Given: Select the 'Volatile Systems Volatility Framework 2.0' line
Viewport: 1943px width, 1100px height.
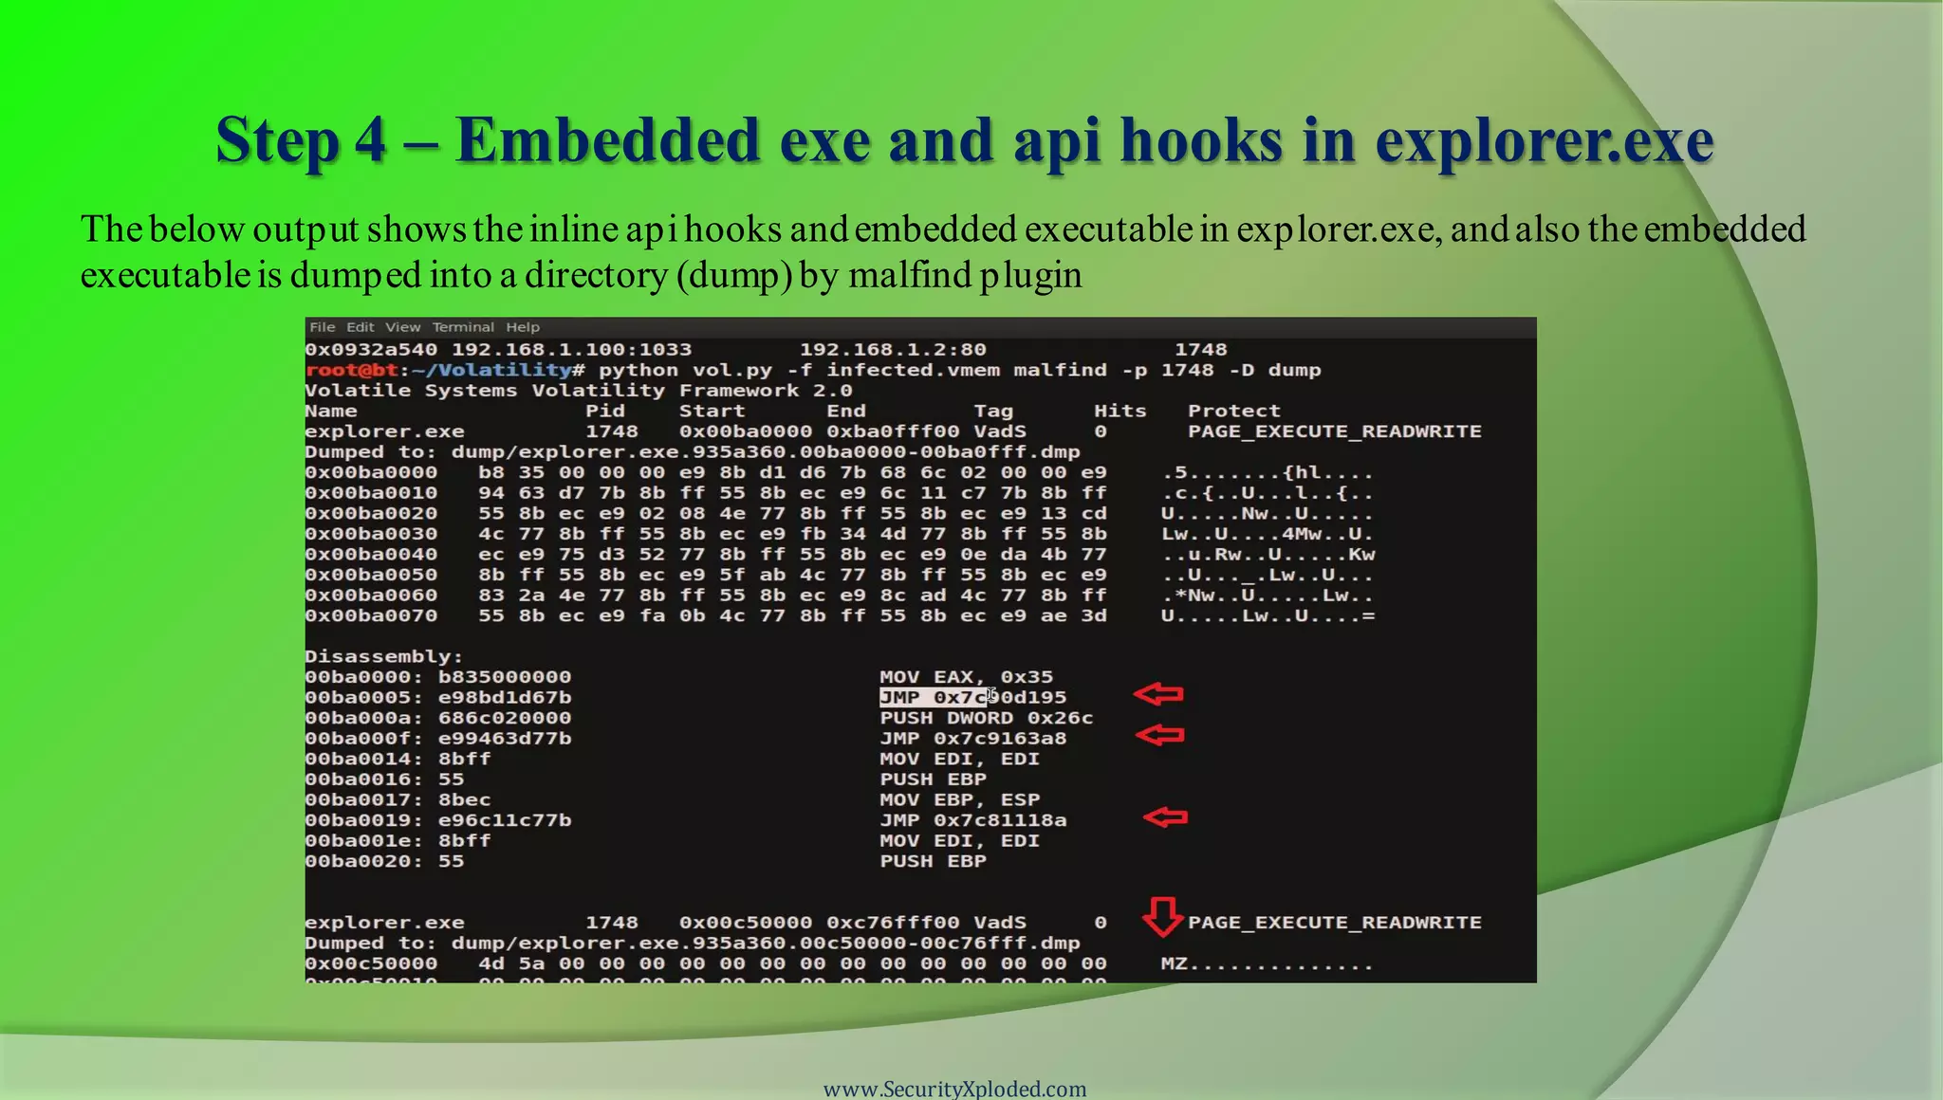Looking at the screenshot, I should tap(579, 391).
